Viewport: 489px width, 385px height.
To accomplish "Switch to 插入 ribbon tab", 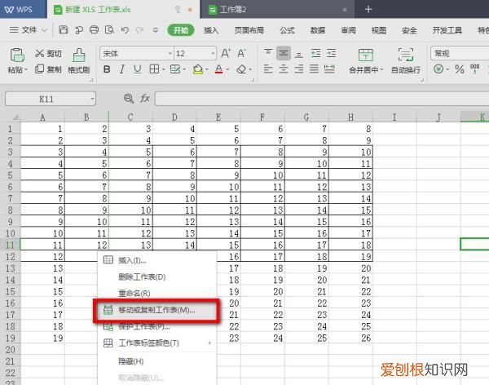I will [211, 30].
